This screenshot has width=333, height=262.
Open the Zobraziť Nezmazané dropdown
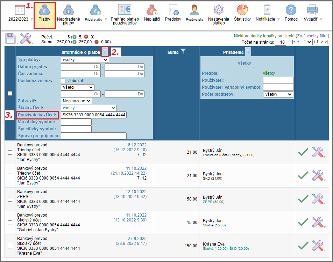(76, 101)
